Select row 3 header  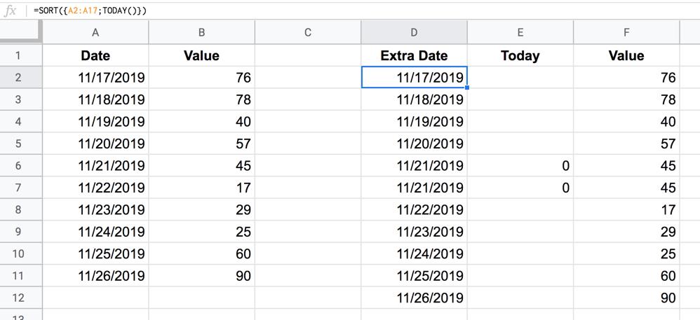tap(21, 99)
